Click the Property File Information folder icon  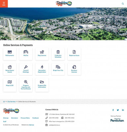(x=42, y=82)
